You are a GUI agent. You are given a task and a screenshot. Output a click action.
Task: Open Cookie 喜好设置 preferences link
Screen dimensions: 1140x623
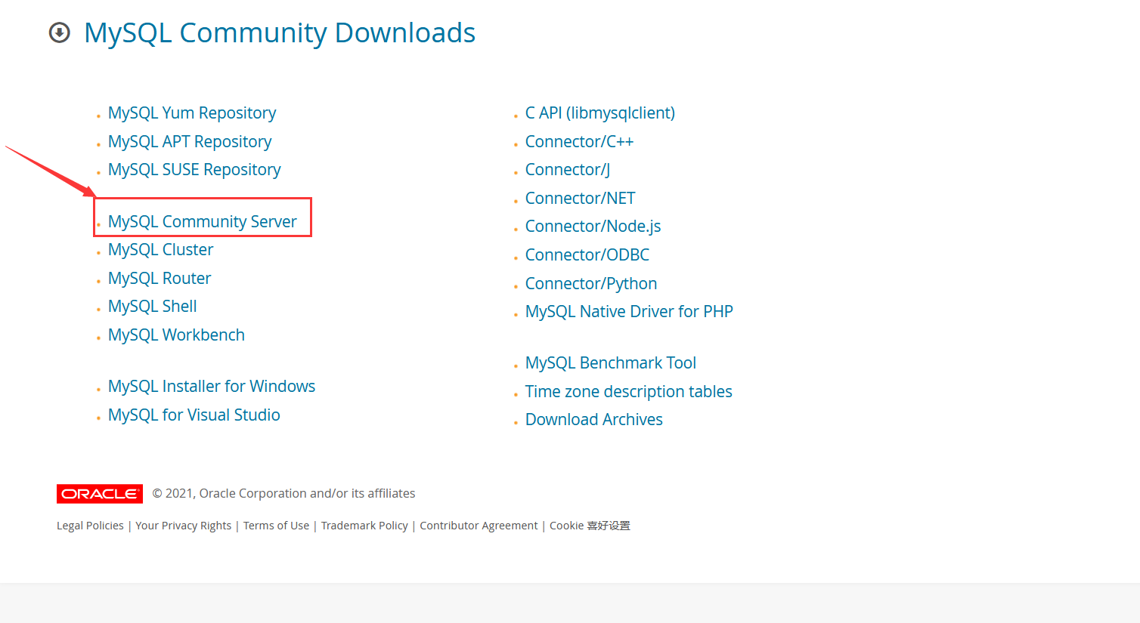[590, 526]
